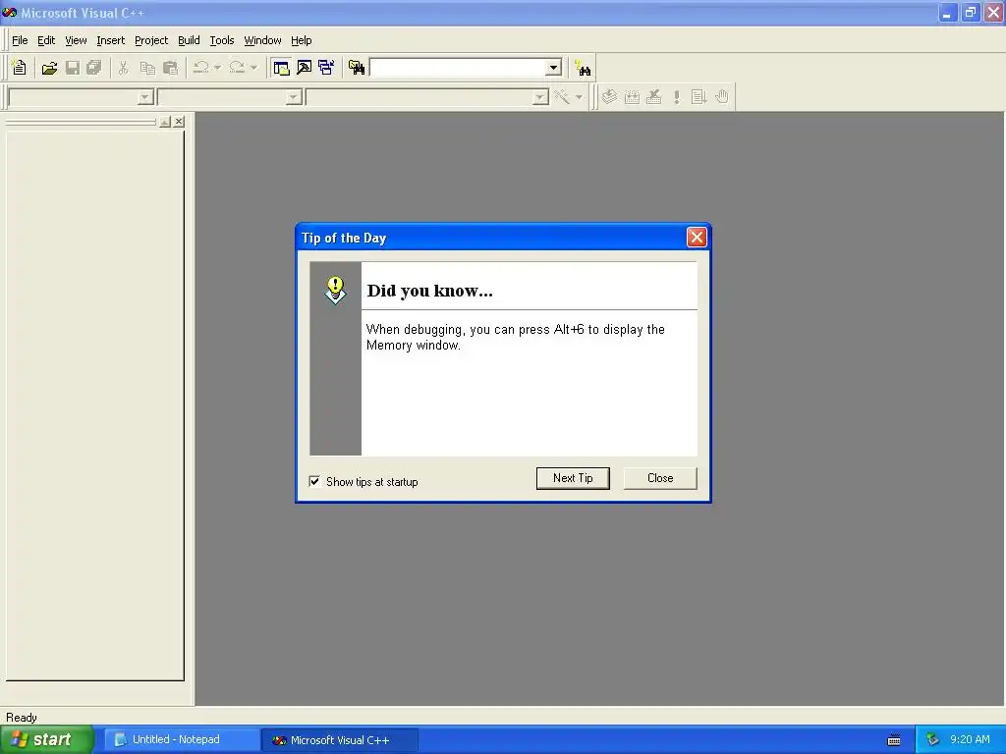Click the lightbulb tip icon in dialog
The height and width of the screenshot is (754, 1006).
[x=335, y=291]
